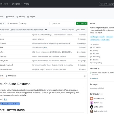Open the README outline list icon
Screen dimensions: 114x114
(85, 76)
